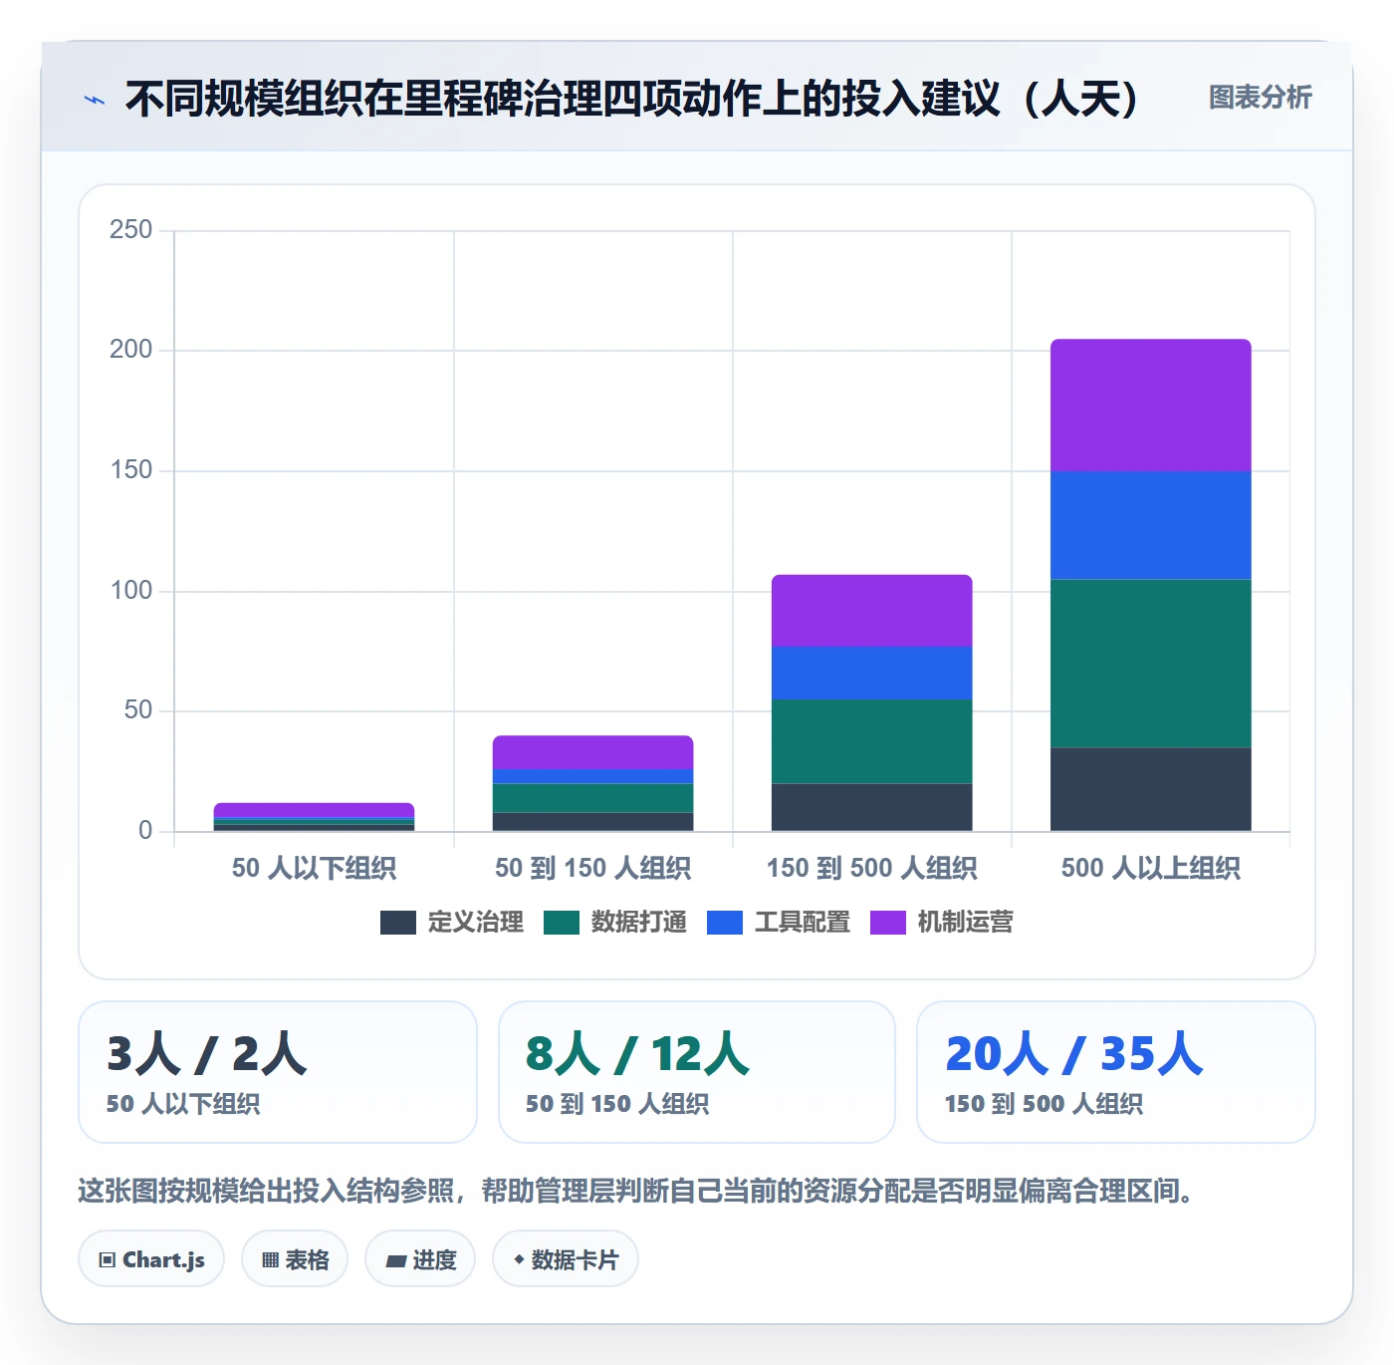1394x1365 pixels.
Task: Click green 数据打通 segment of 500 人以上组织 bar
Action: [1151, 664]
